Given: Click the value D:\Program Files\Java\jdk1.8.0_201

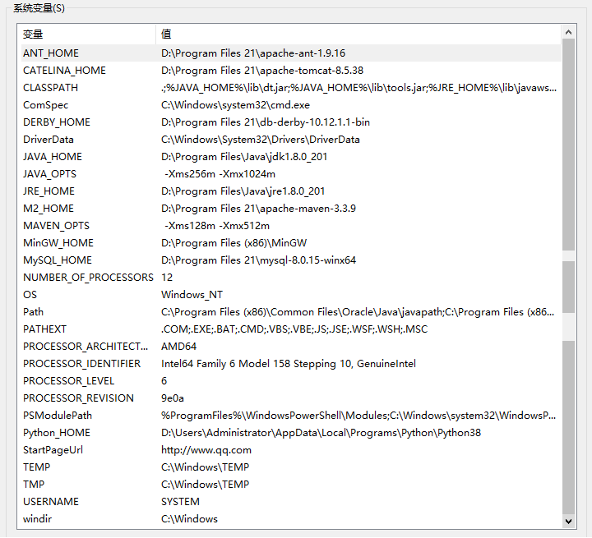Looking at the screenshot, I should pos(244,157).
